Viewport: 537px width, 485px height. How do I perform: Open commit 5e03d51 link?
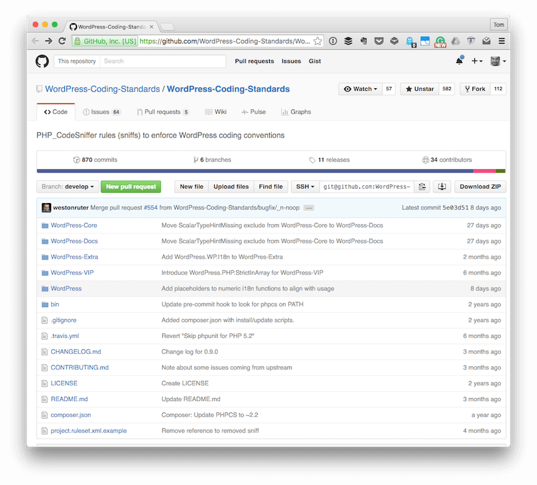tap(455, 207)
